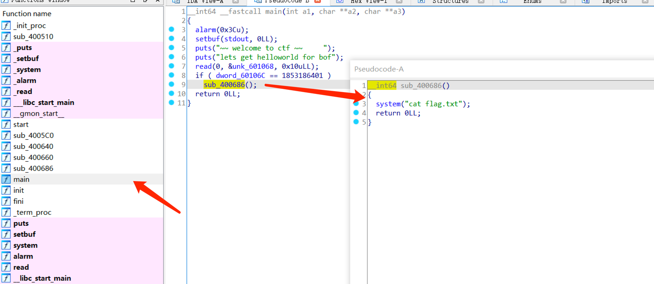Select sub_400660 in the functions list

33,158
